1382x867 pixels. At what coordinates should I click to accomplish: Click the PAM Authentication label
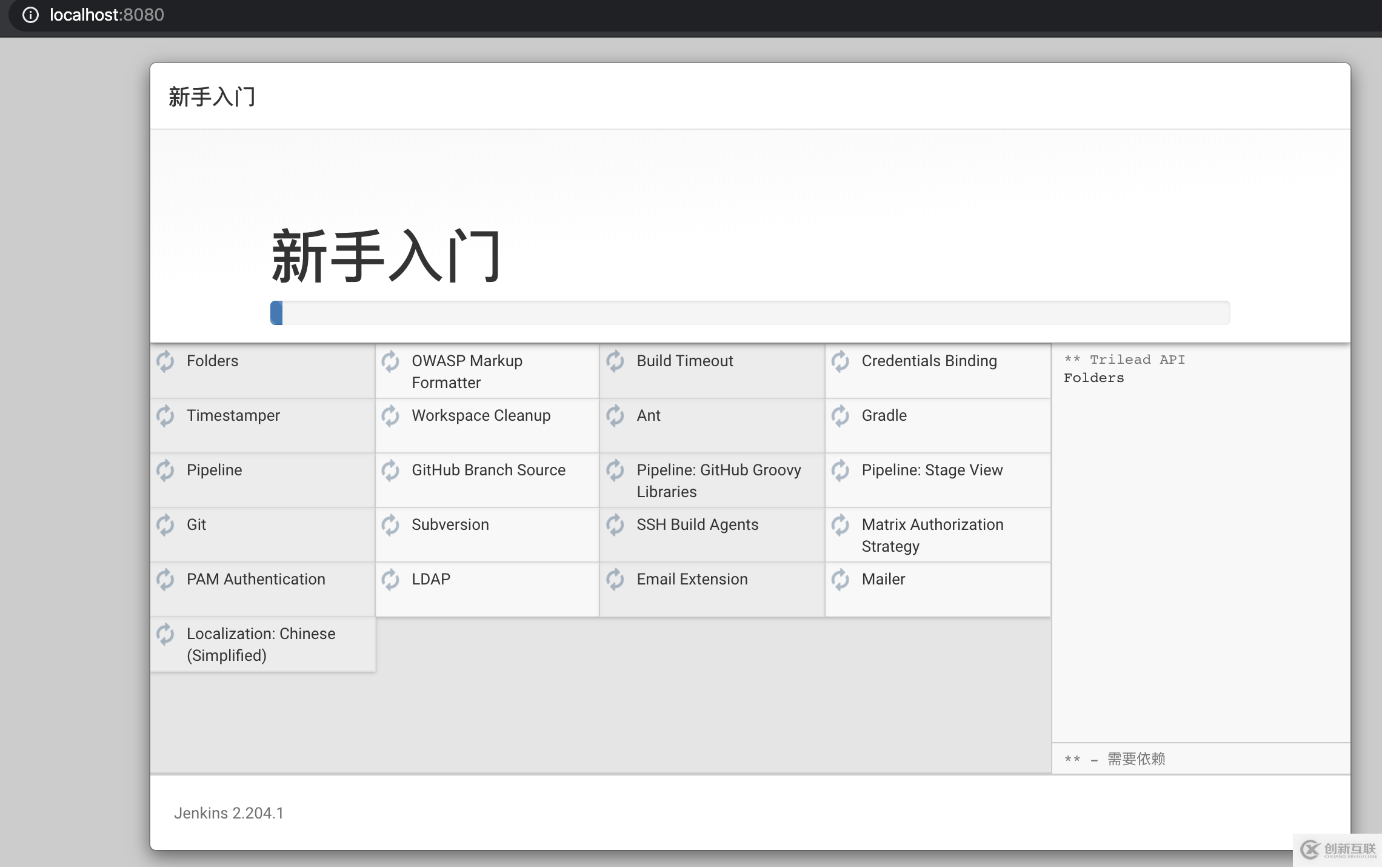click(x=256, y=580)
